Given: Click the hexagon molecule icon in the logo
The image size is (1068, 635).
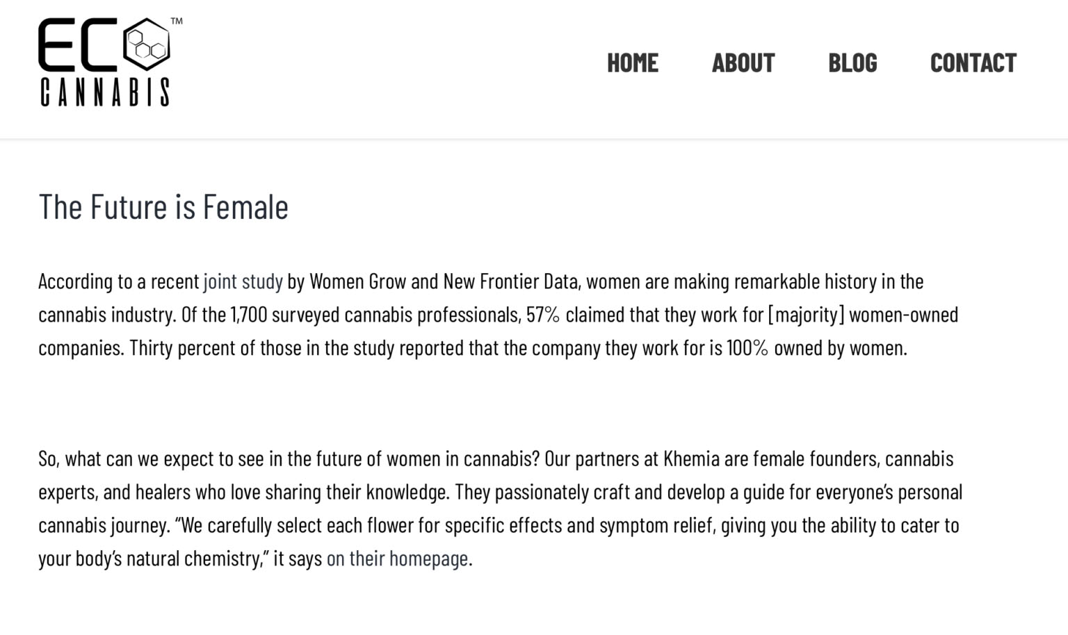Looking at the screenshot, I should tap(147, 44).
